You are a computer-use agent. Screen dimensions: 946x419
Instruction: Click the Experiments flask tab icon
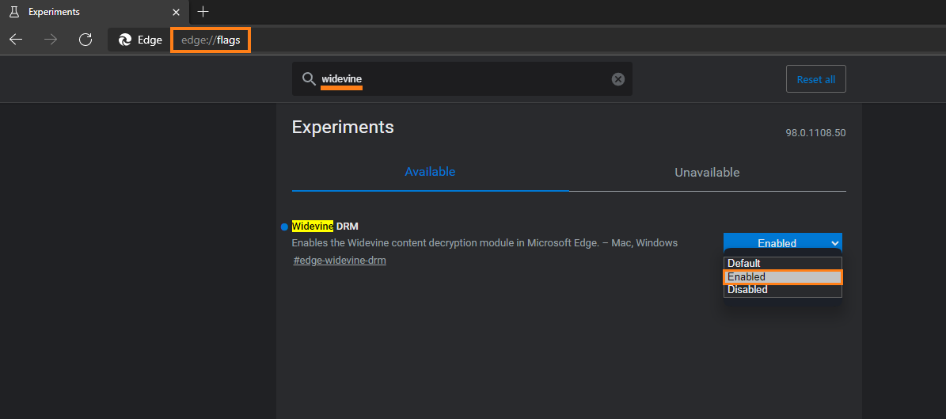(x=14, y=12)
